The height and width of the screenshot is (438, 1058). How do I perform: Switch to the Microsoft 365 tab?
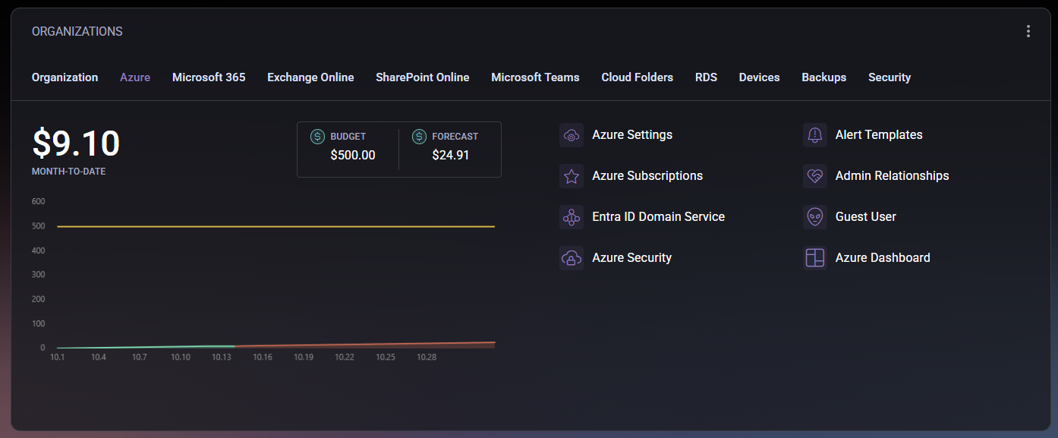[x=209, y=77]
